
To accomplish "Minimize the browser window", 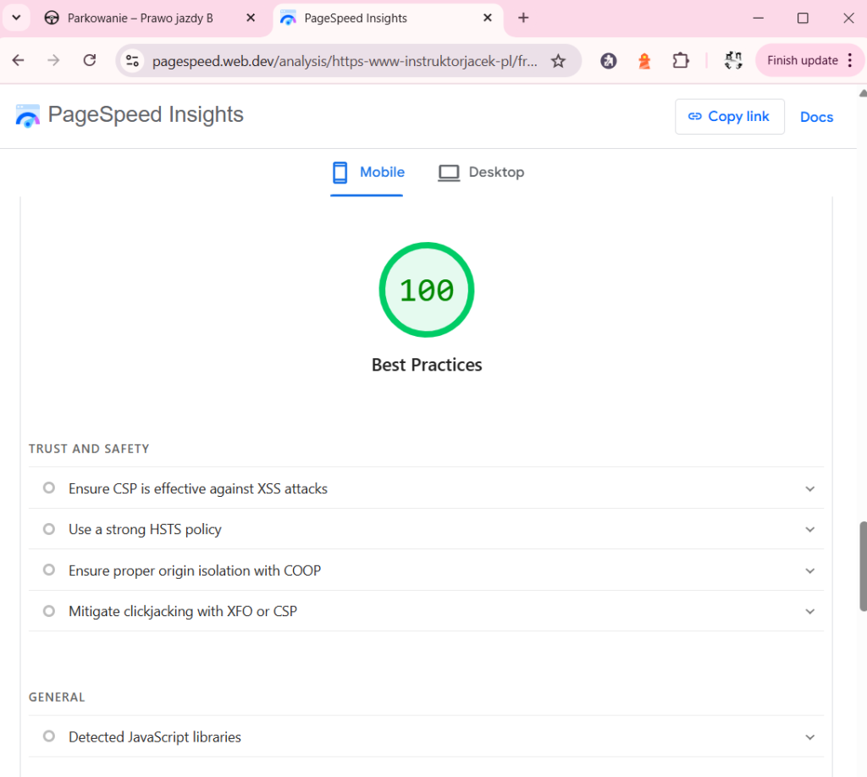I will point(758,18).
